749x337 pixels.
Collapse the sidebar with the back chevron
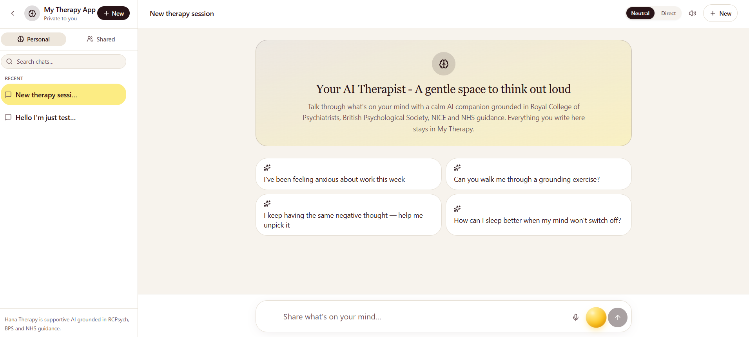point(13,13)
